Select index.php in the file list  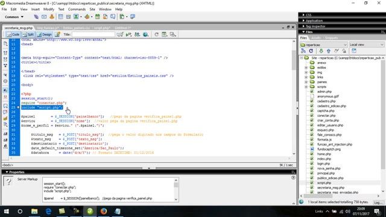click(324, 159)
